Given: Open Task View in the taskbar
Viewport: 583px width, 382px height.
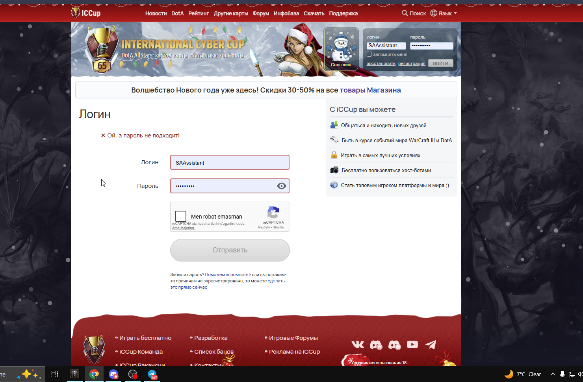Looking at the screenshot, I should (x=55, y=374).
